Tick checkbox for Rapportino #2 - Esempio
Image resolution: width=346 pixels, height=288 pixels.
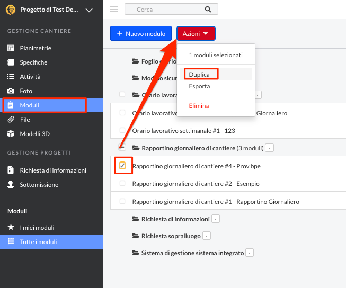pyautogui.click(x=122, y=183)
